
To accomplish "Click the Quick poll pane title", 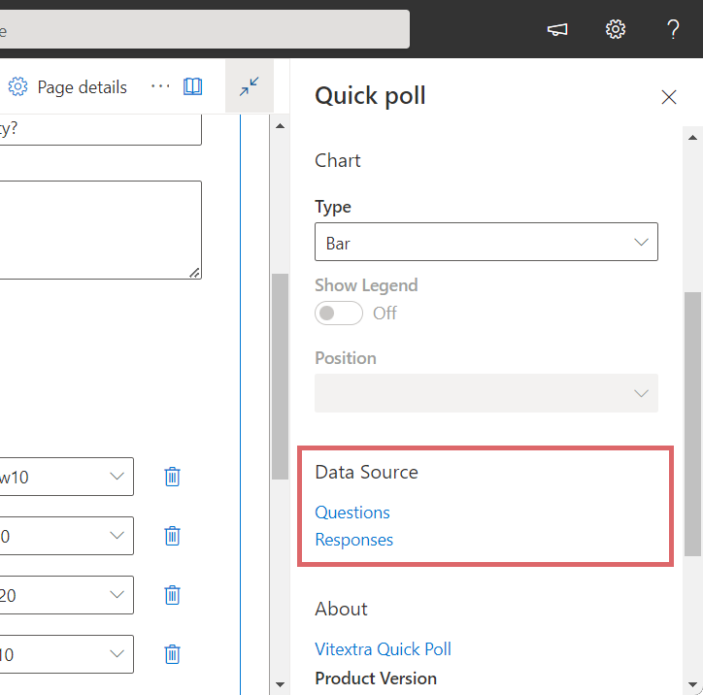I will 370,95.
